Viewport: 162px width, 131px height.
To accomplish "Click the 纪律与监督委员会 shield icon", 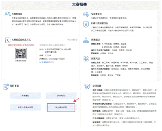I will click(86, 24).
